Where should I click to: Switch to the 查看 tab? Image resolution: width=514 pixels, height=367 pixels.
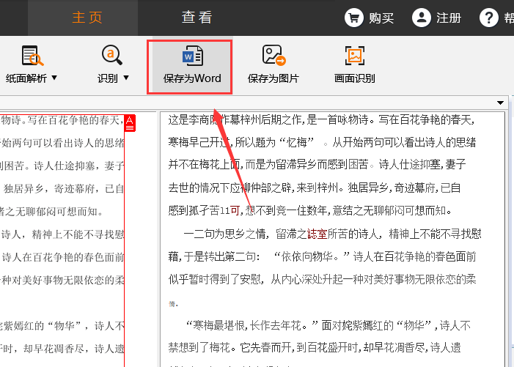click(x=197, y=18)
